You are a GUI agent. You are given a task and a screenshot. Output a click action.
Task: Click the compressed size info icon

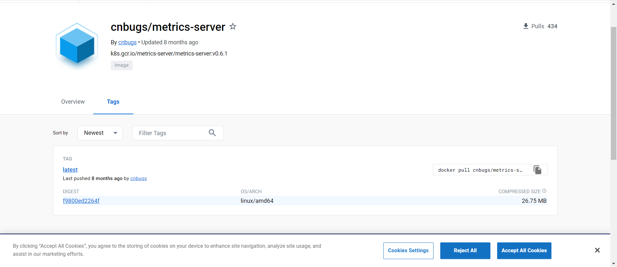(544, 191)
